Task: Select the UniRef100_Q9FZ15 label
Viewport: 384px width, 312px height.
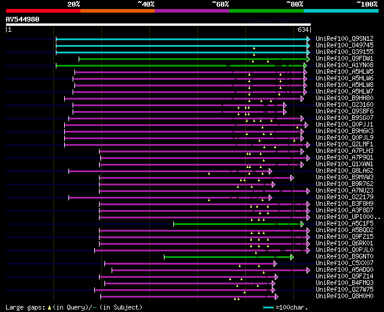Action: click(x=344, y=237)
